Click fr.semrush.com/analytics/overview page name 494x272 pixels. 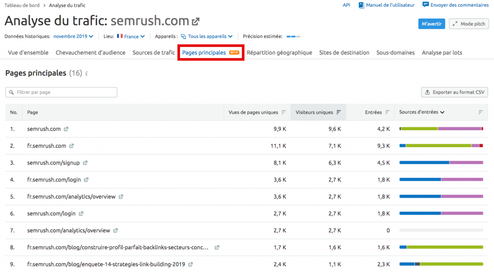(x=71, y=197)
